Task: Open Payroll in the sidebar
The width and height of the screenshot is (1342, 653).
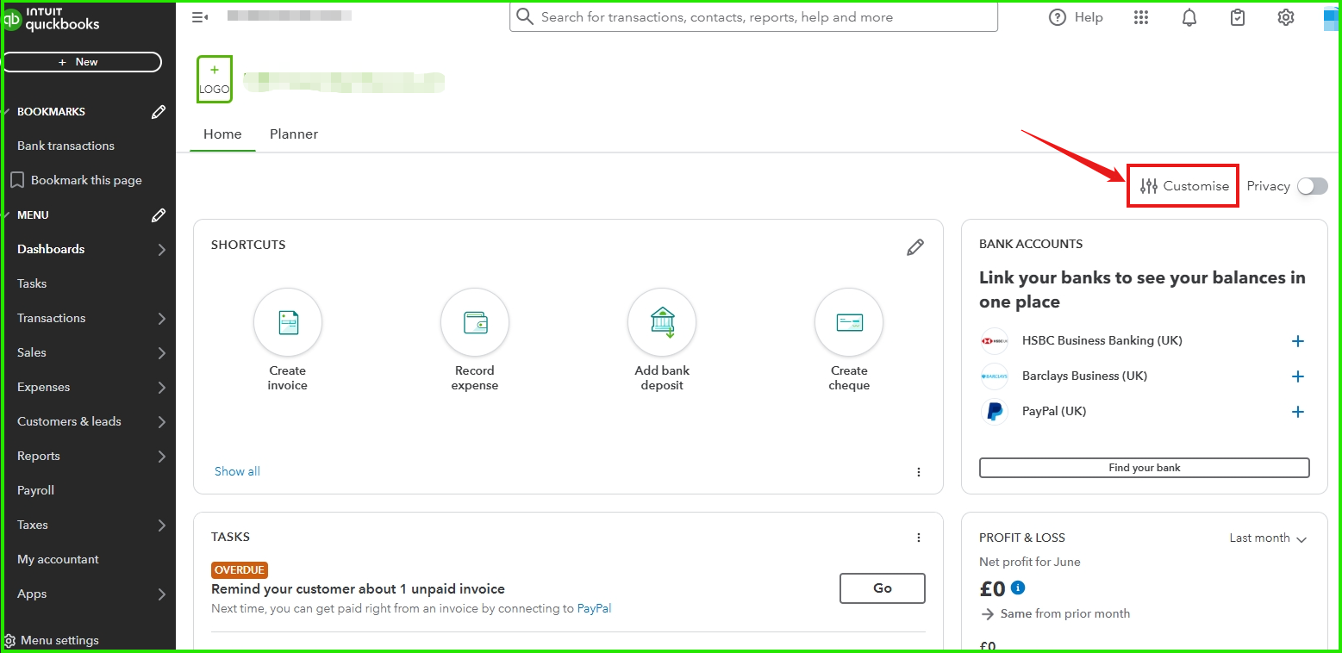Action: [35, 490]
